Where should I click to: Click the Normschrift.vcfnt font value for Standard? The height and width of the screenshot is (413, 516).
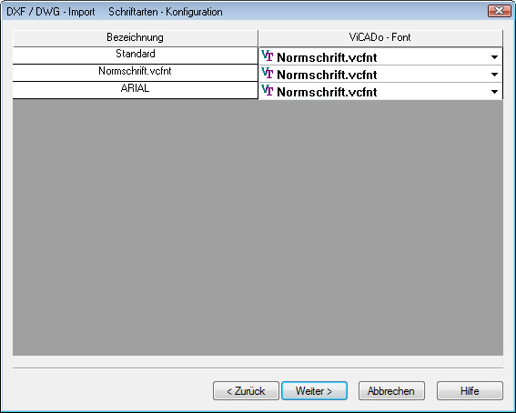tap(327, 57)
